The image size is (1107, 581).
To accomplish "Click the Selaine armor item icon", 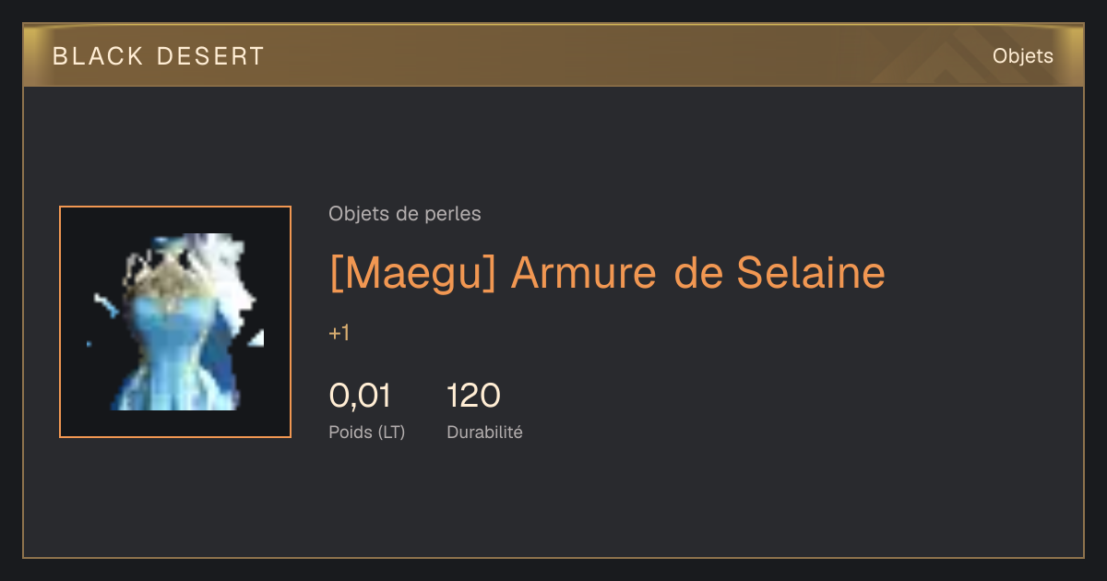I will pyautogui.click(x=175, y=322).
